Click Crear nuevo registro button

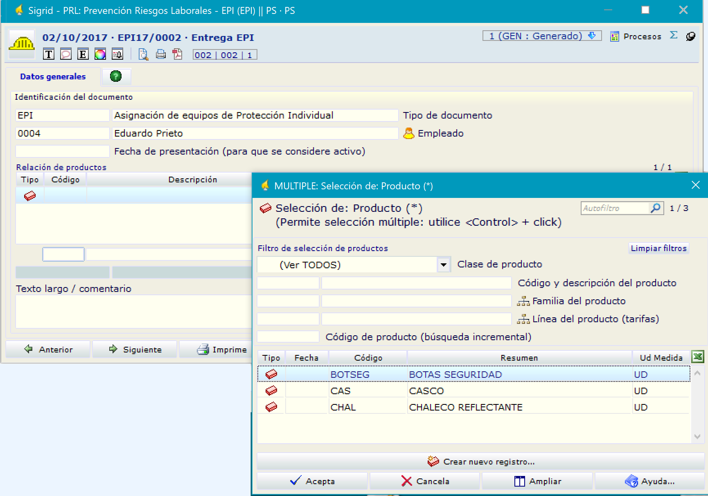[x=480, y=462]
